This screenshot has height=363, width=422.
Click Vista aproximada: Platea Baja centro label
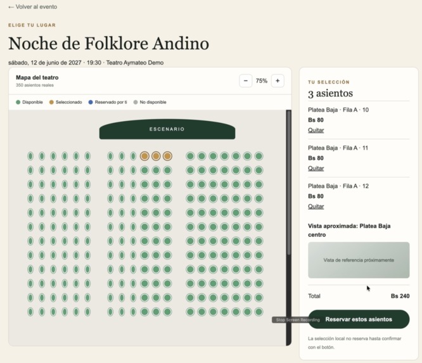point(349,231)
